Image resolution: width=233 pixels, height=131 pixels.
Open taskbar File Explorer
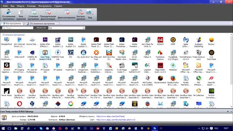coord(16,128)
